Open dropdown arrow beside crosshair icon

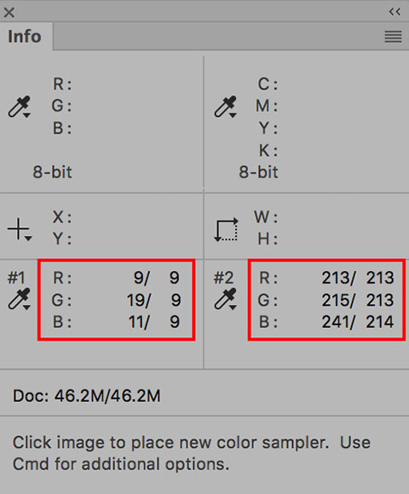point(28,238)
